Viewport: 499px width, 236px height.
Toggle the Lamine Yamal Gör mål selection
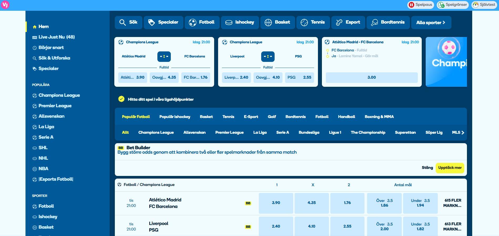[327, 56]
